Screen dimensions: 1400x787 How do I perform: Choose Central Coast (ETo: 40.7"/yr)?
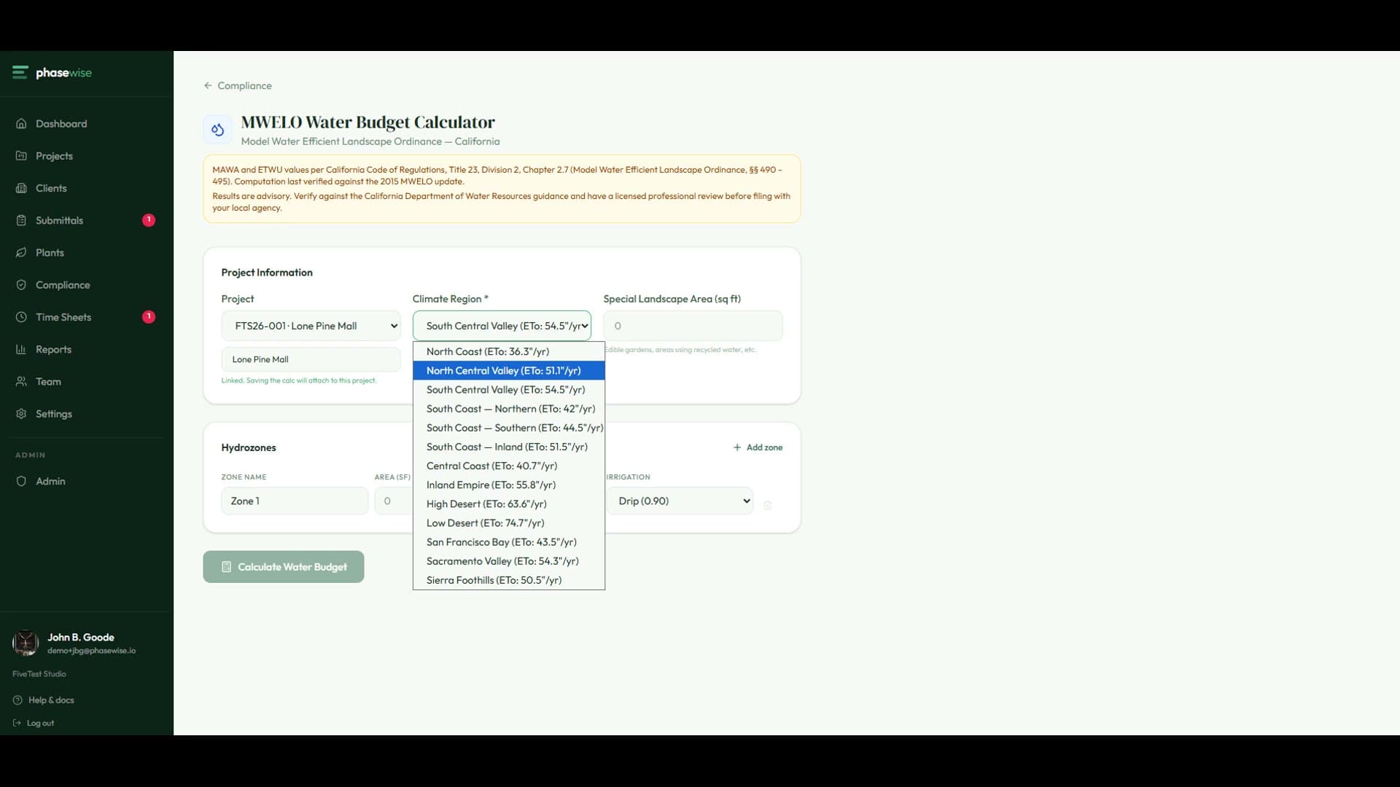[509, 466]
